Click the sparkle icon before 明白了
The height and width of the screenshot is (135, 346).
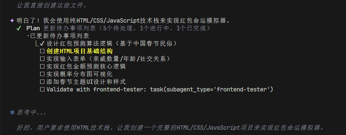(12, 21)
